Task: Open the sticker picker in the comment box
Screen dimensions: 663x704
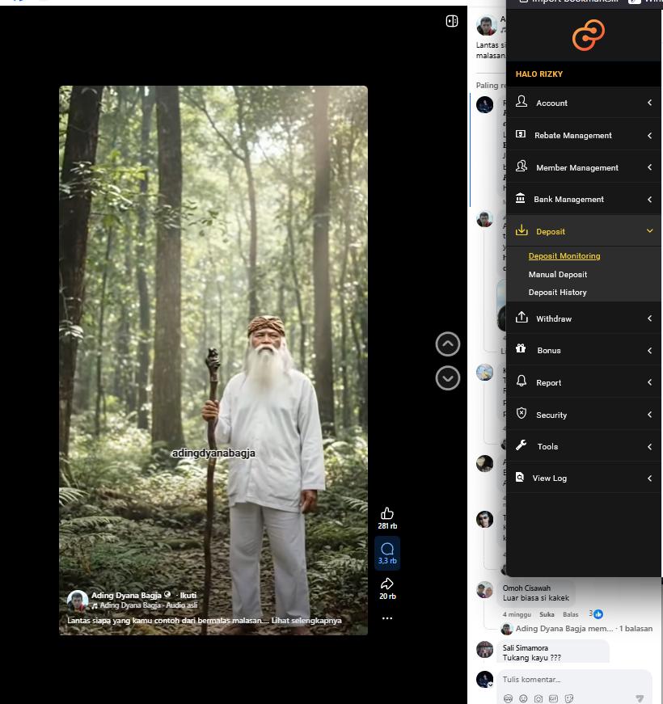Action: click(x=568, y=698)
